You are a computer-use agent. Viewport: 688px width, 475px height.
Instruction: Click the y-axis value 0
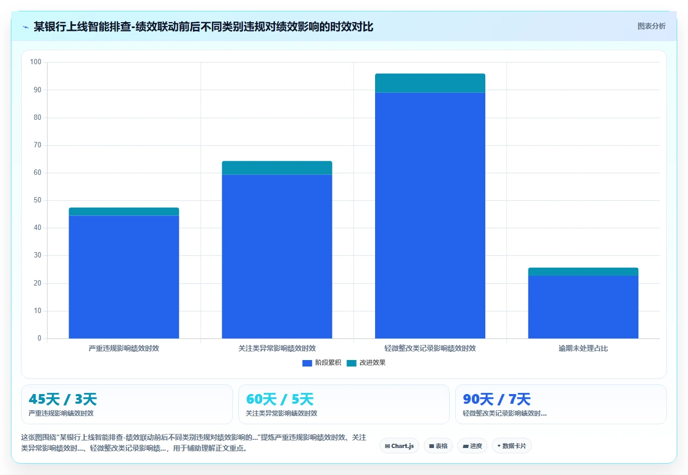point(39,338)
